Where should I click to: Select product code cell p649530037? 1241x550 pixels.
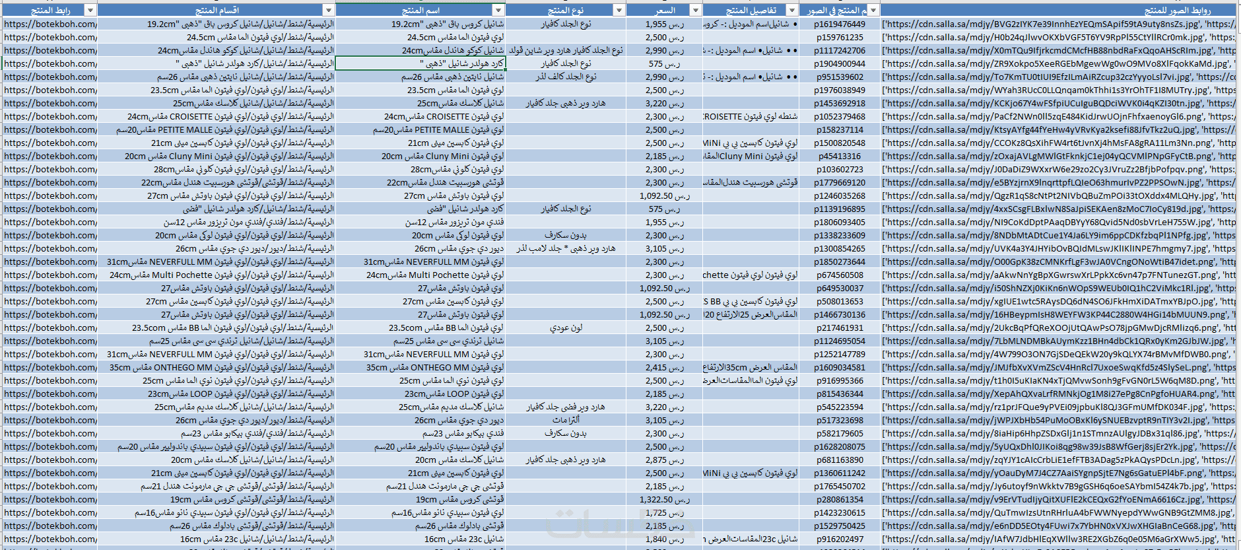click(x=840, y=288)
